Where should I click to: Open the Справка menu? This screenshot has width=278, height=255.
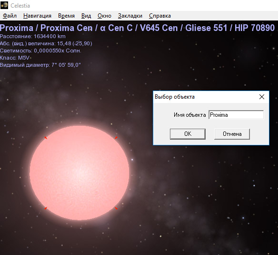160,16
